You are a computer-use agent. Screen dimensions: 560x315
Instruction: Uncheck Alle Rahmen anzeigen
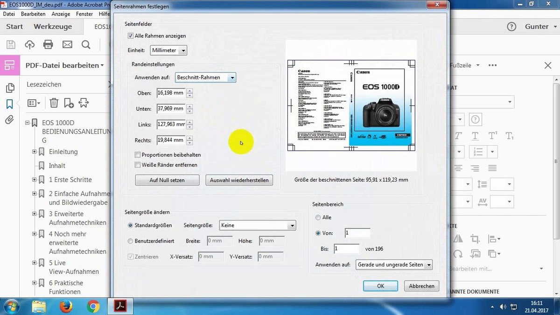click(x=131, y=35)
